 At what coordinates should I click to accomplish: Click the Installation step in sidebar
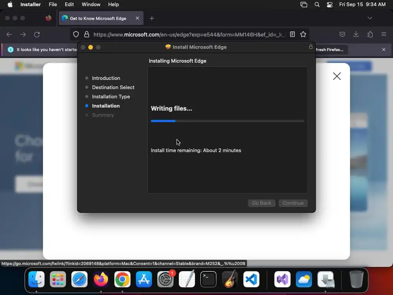(106, 106)
